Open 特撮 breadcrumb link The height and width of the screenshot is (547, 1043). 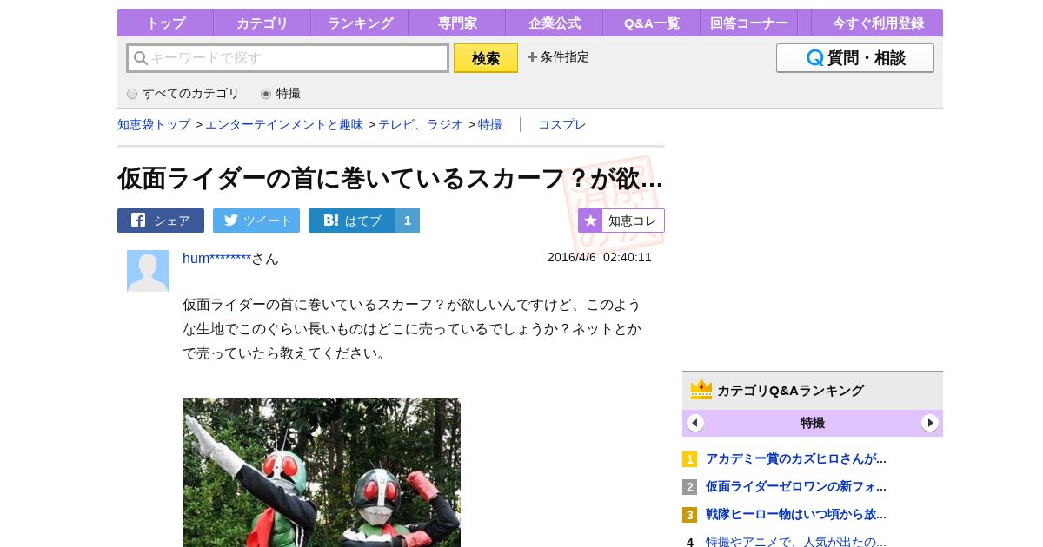pyautogui.click(x=490, y=124)
